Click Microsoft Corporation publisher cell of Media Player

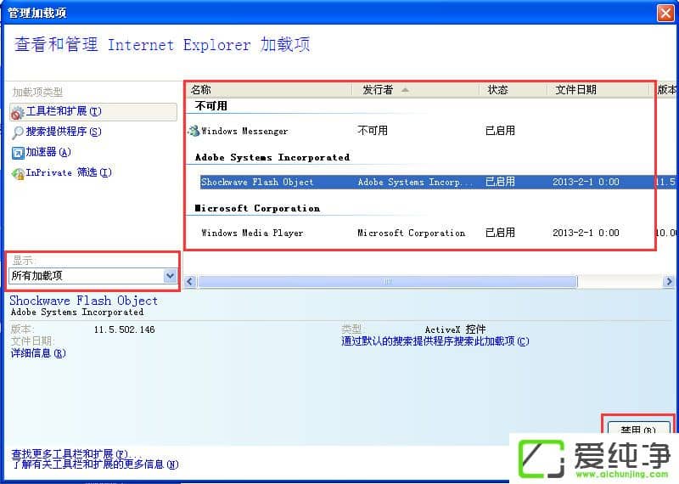tap(411, 233)
